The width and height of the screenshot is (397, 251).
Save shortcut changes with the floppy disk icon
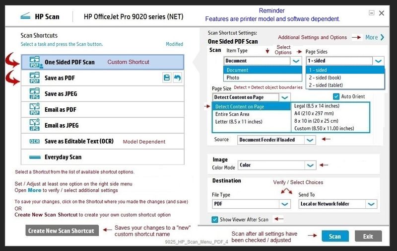tap(167, 78)
